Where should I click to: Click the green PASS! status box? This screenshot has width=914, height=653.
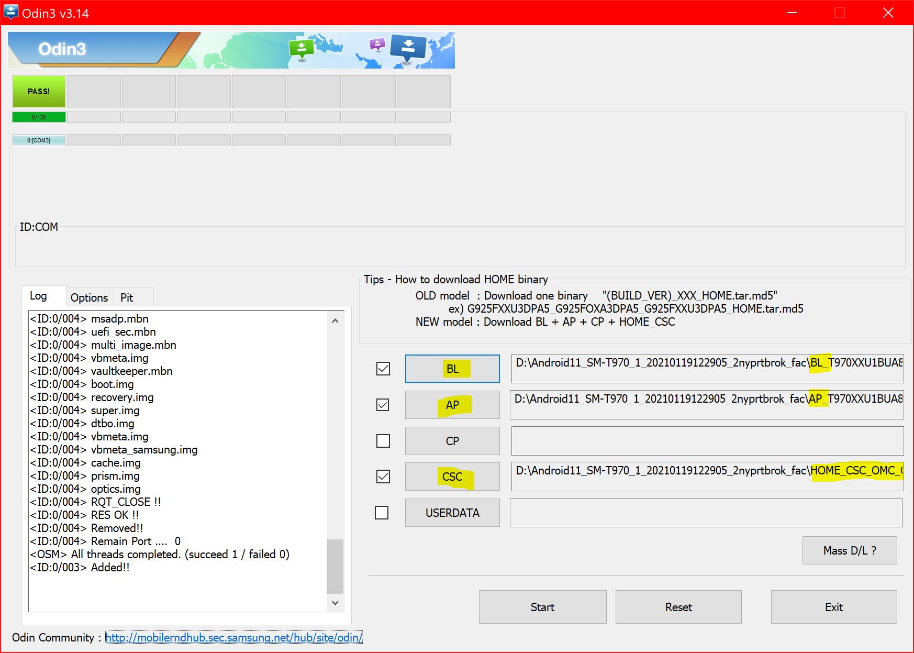point(39,91)
